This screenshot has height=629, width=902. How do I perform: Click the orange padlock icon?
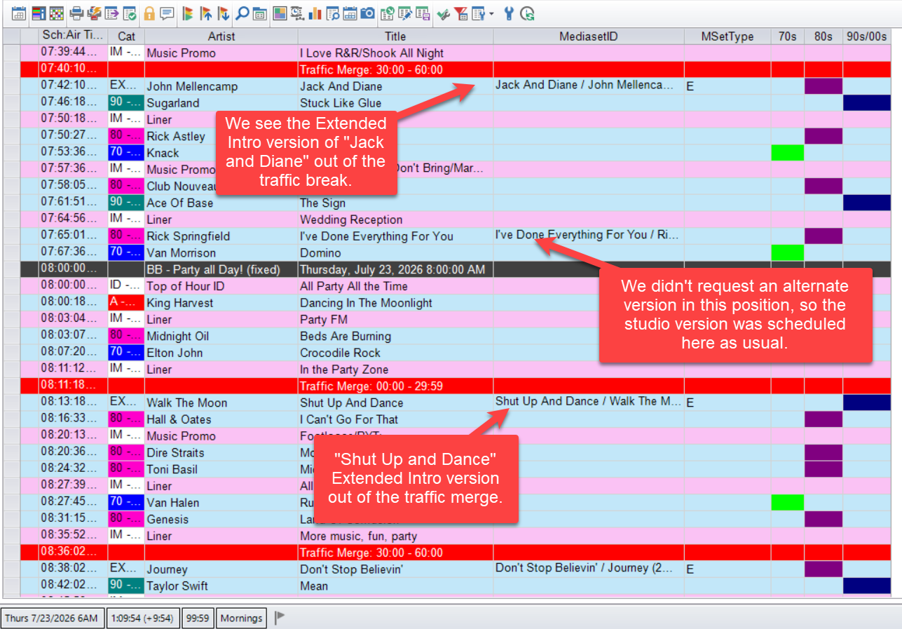coord(149,13)
